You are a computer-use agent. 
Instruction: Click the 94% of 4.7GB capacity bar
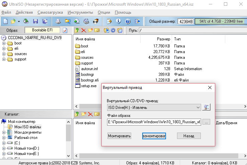click(221, 21)
